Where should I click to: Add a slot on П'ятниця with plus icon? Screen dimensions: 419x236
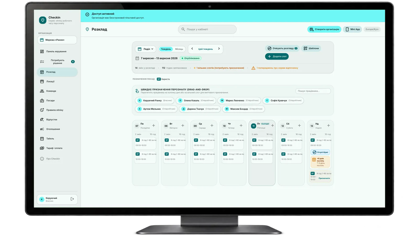coord(273,126)
